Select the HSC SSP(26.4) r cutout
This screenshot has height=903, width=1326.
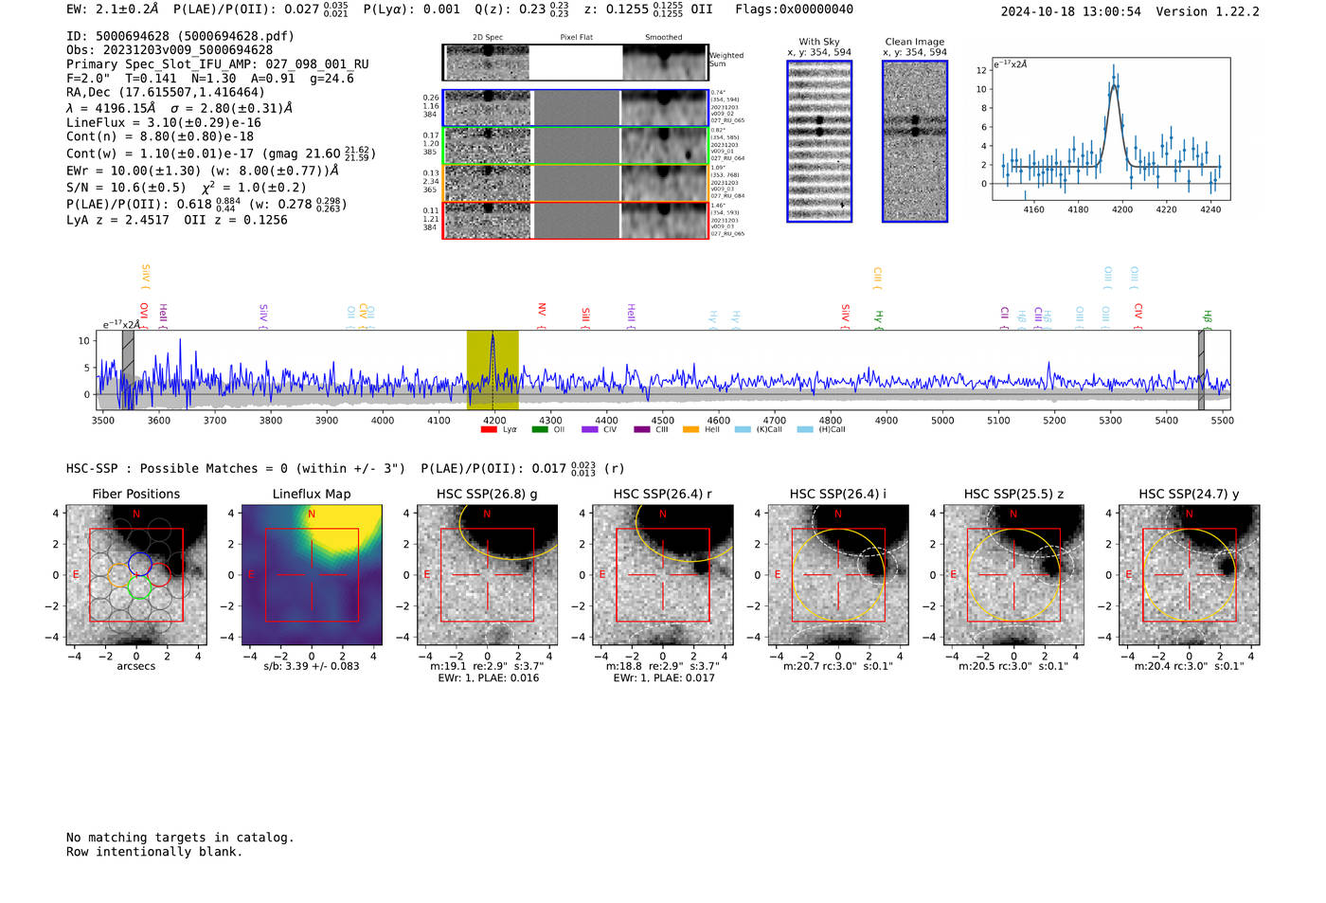coord(663,575)
